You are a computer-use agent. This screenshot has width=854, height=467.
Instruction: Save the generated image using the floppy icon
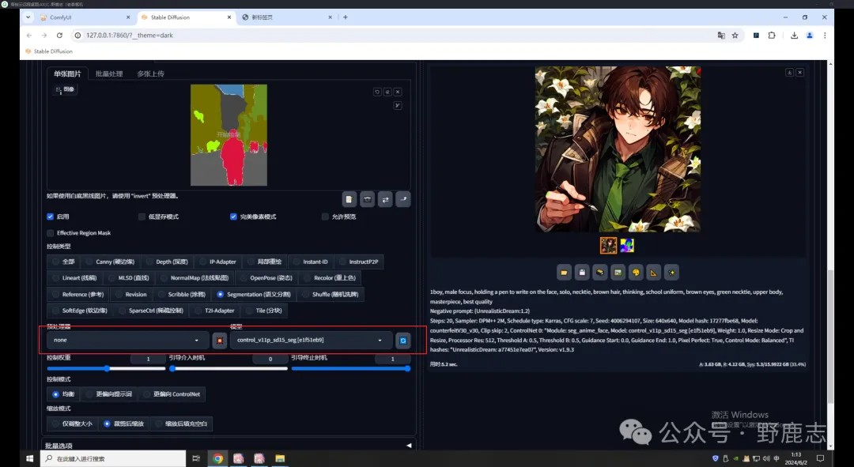(582, 272)
